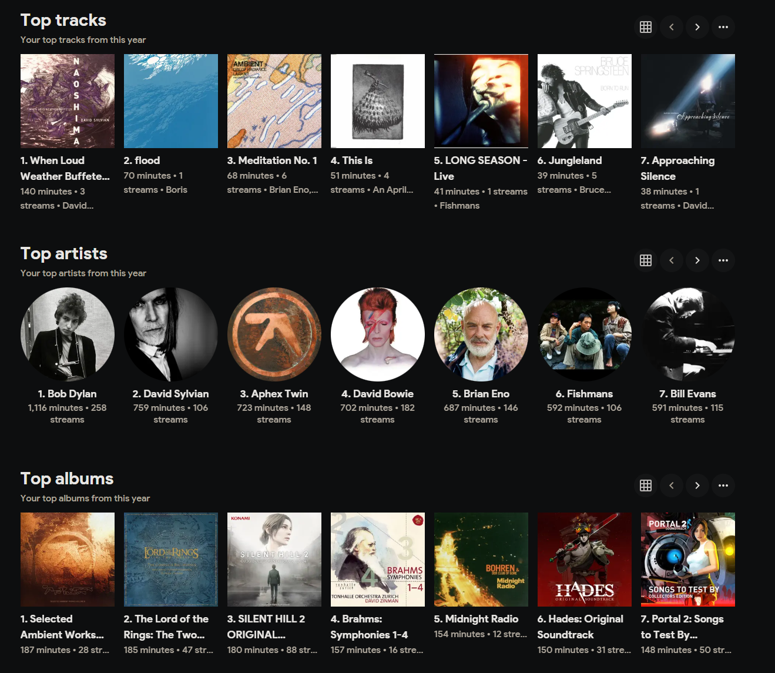Switch Top artists to grid view
775x673 pixels.
pyautogui.click(x=646, y=260)
